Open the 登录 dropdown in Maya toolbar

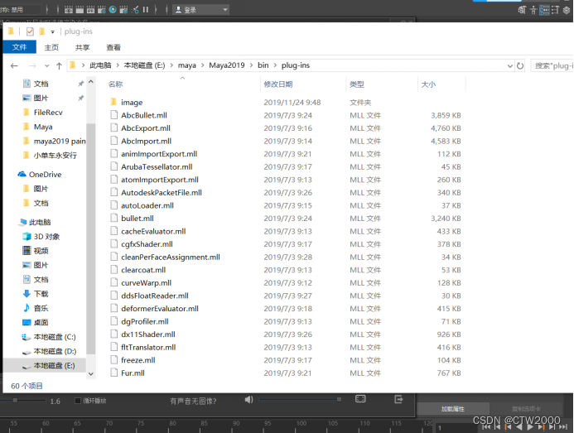[x=200, y=10]
